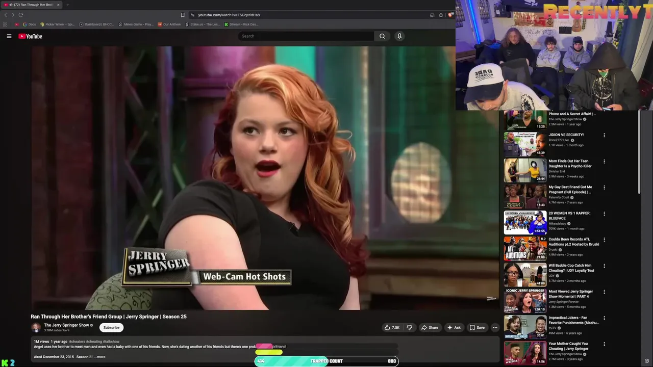The width and height of the screenshot is (653, 367).
Task: Like the video with thumbs up 7.5K
Action: [392, 327]
